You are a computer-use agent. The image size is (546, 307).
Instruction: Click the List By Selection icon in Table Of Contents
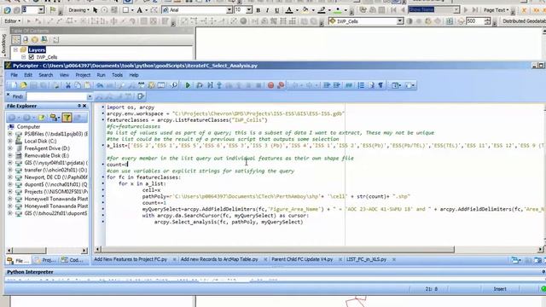44,40
